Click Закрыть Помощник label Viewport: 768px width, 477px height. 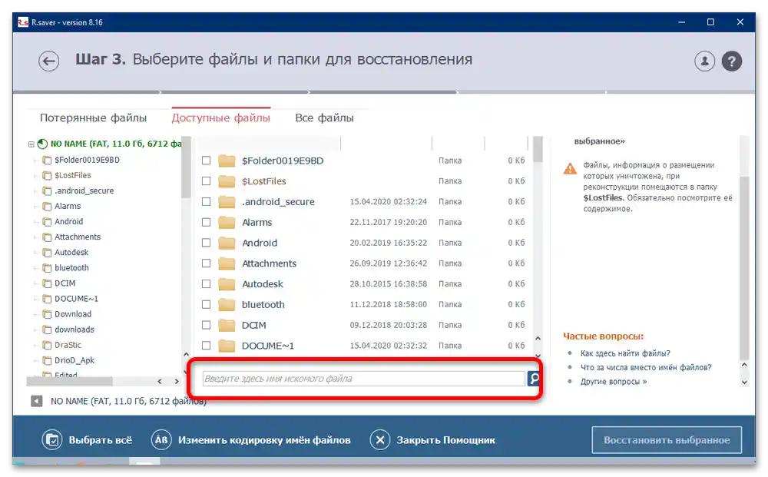tap(445, 440)
